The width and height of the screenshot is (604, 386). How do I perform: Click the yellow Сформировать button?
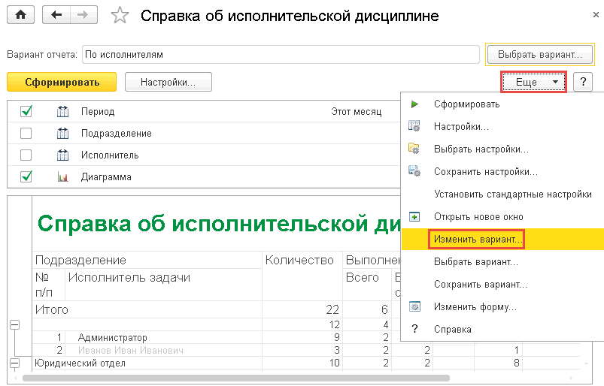point(62,82)
